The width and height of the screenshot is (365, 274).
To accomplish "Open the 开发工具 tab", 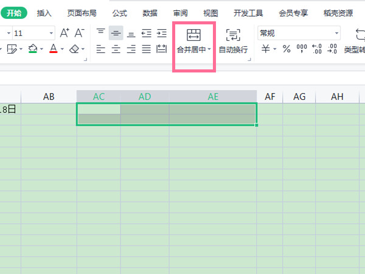I will (x=248, y=13).
